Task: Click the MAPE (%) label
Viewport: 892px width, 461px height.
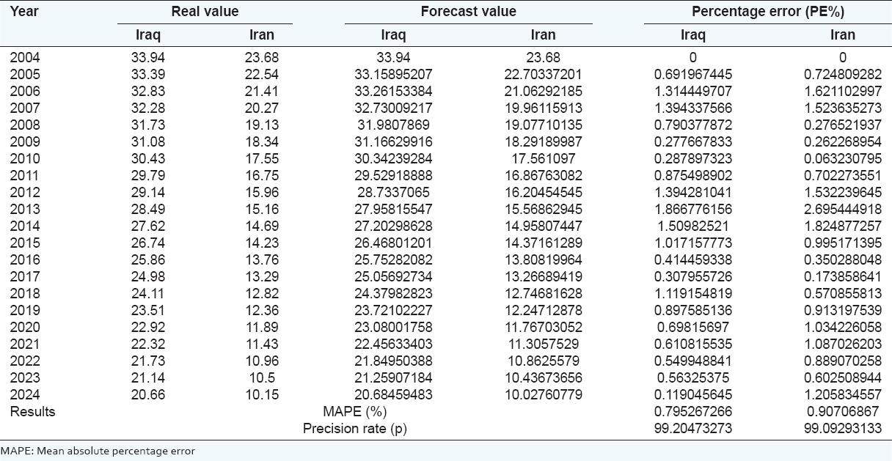Action: click(x=355, y=411)
